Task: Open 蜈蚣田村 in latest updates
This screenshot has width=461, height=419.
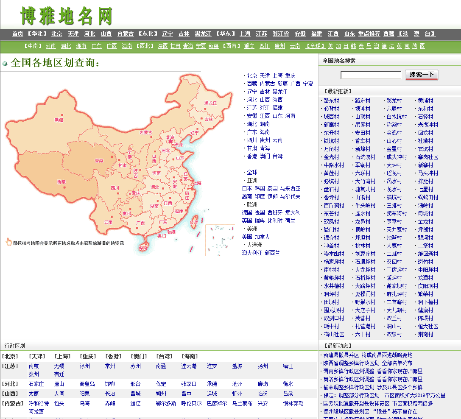Action: click(x=428, y=197)
